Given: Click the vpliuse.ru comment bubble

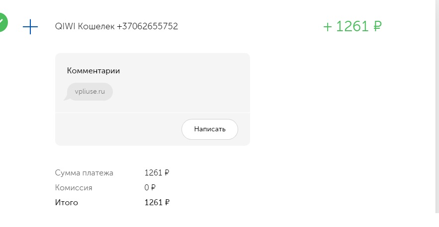Looking at the screenshot, I should pyautogui.click(x=89, y=92).
